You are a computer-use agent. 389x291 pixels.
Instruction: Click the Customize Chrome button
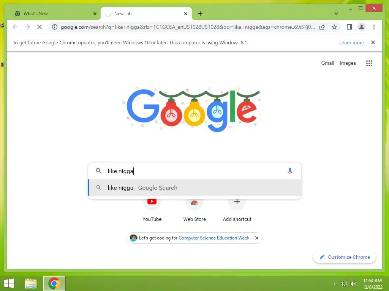click(x=344, y=257)
